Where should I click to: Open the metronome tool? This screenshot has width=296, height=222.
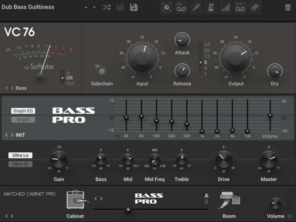click(x=211, y=7)
